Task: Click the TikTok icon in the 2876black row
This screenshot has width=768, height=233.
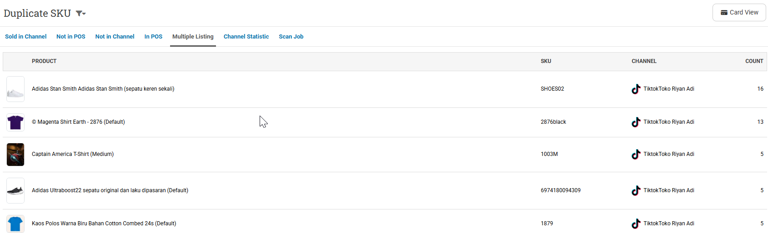Action: point(636,122)
